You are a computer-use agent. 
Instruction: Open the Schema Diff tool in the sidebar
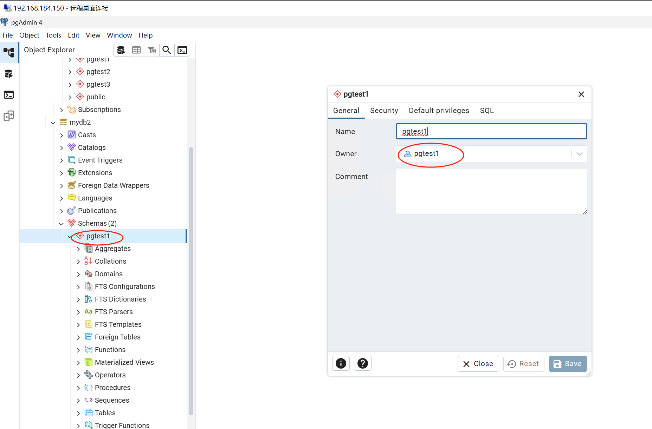[x=9, y=115]
